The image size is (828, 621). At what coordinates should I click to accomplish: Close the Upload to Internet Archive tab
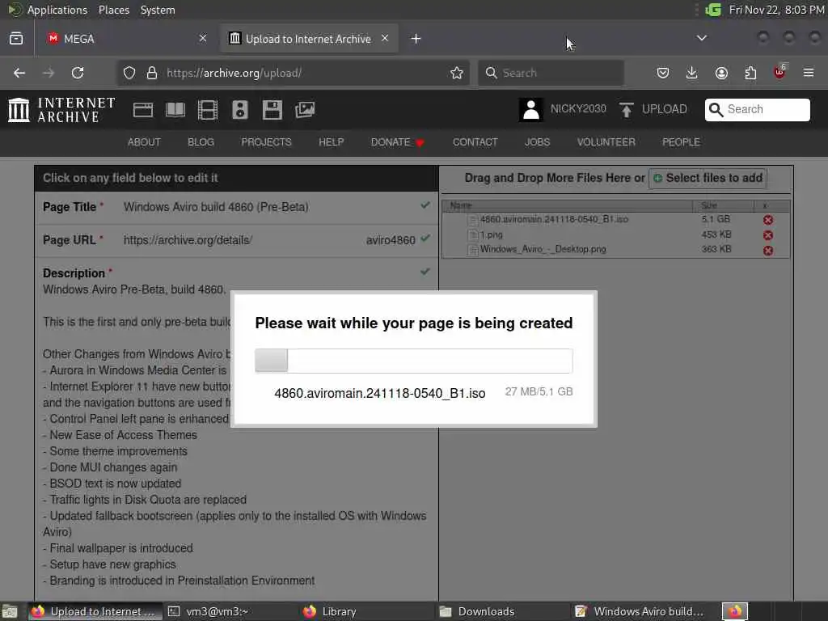385,38
